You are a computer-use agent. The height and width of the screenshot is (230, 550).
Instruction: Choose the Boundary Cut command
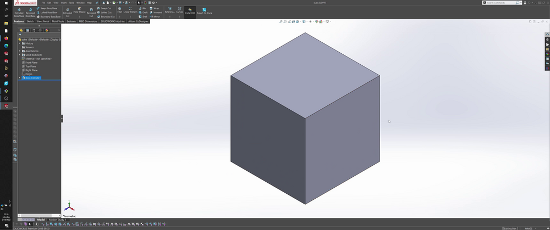106,16
